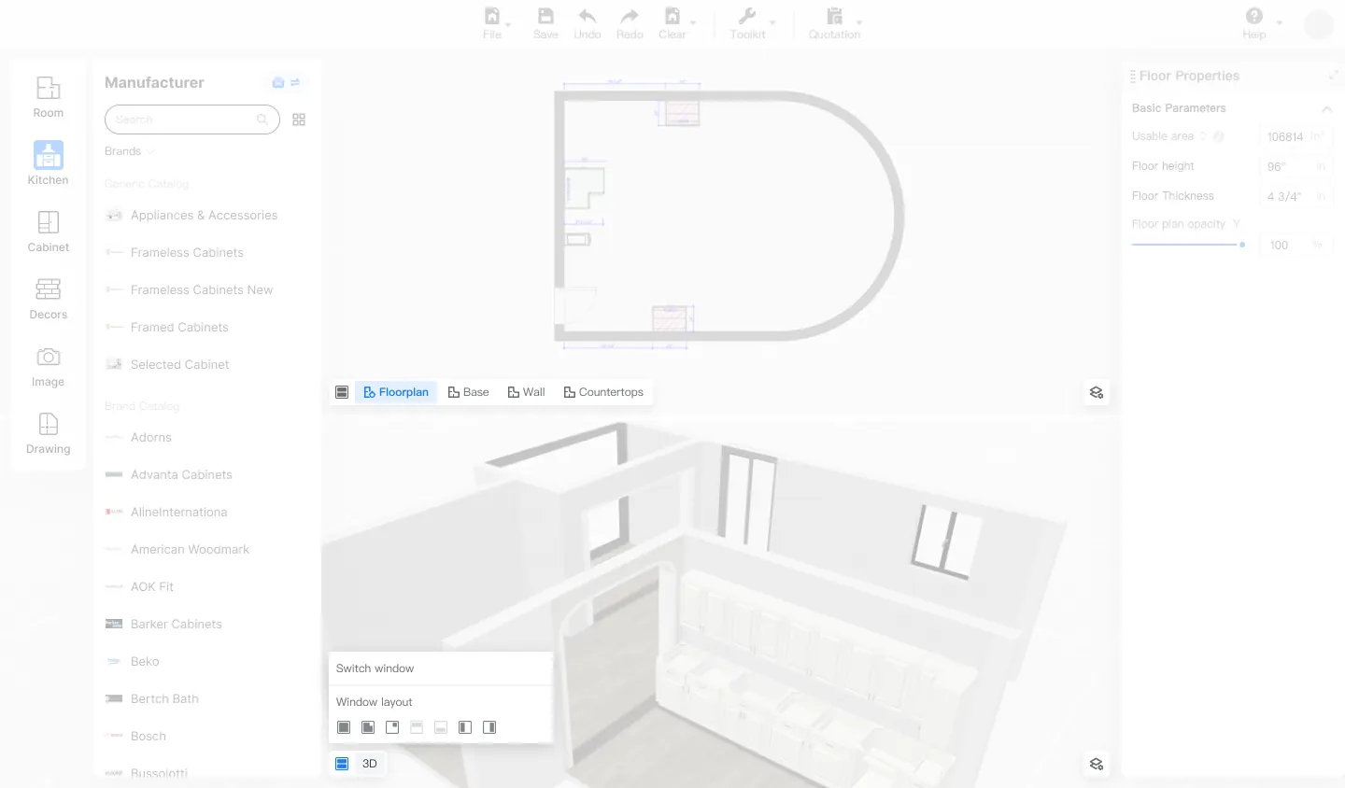Viewport: 1345px width, 788px height.
Task: Collapse the Basic Parameters section
Action: 1326,109
